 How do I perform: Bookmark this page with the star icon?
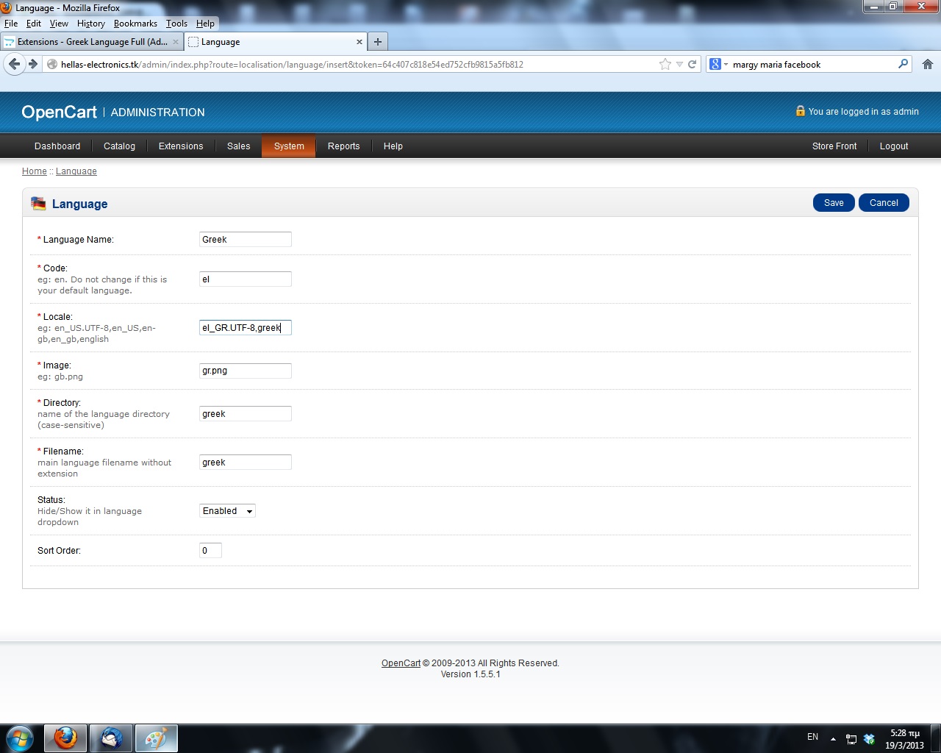[665, 64]
